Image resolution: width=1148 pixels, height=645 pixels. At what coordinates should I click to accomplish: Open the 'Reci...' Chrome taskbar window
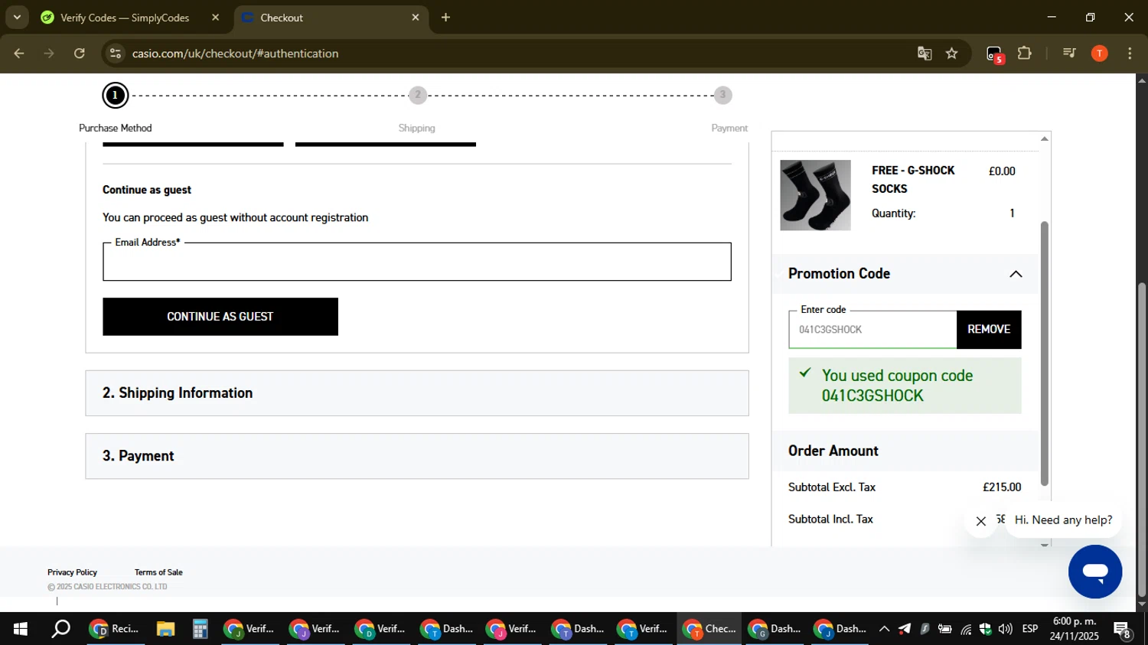(x=115, y=629)
